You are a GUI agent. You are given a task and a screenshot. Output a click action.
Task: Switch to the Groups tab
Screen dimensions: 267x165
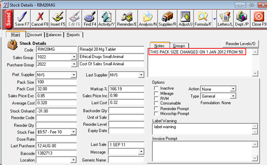click(179, 46)
